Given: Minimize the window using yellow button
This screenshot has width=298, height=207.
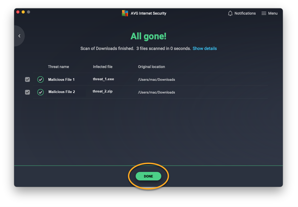Looking at the screenshot, I should point(23,12).
